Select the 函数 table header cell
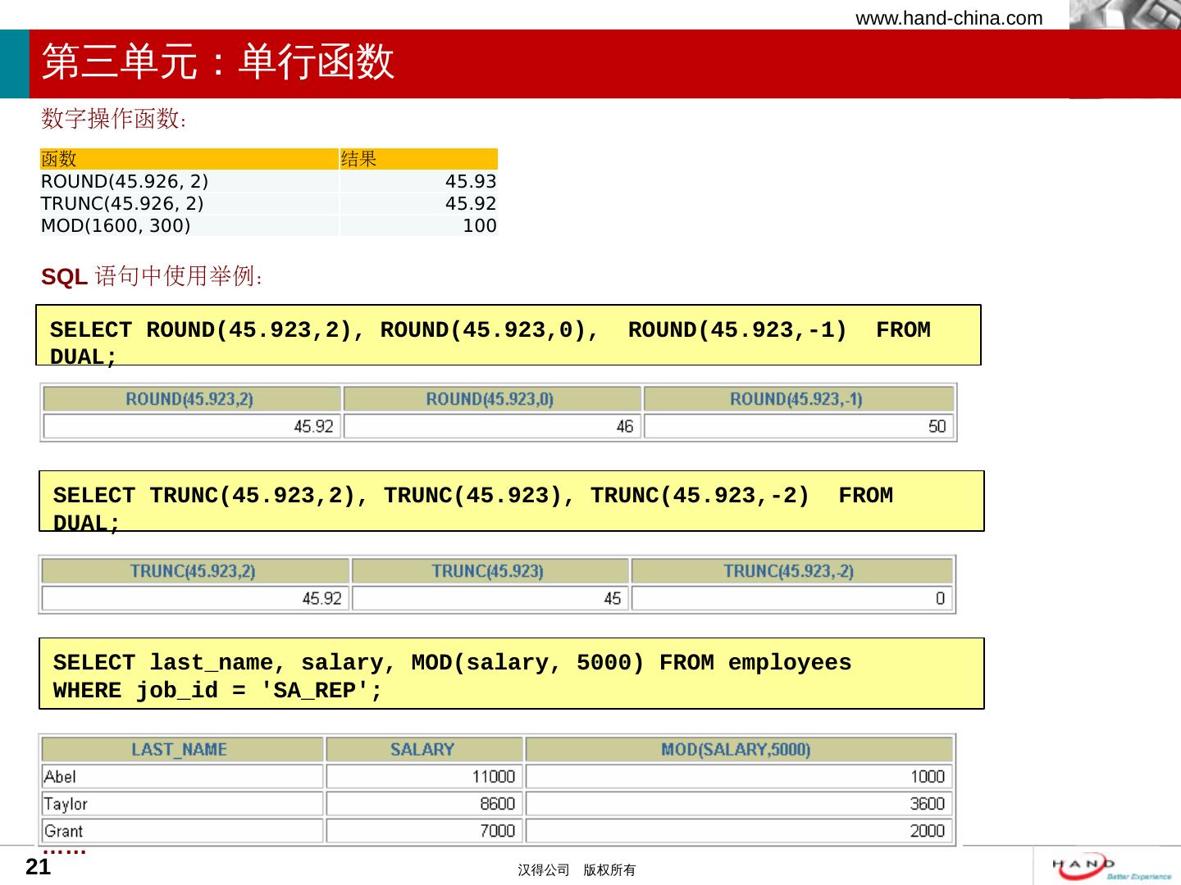 (x=189, y=159)
